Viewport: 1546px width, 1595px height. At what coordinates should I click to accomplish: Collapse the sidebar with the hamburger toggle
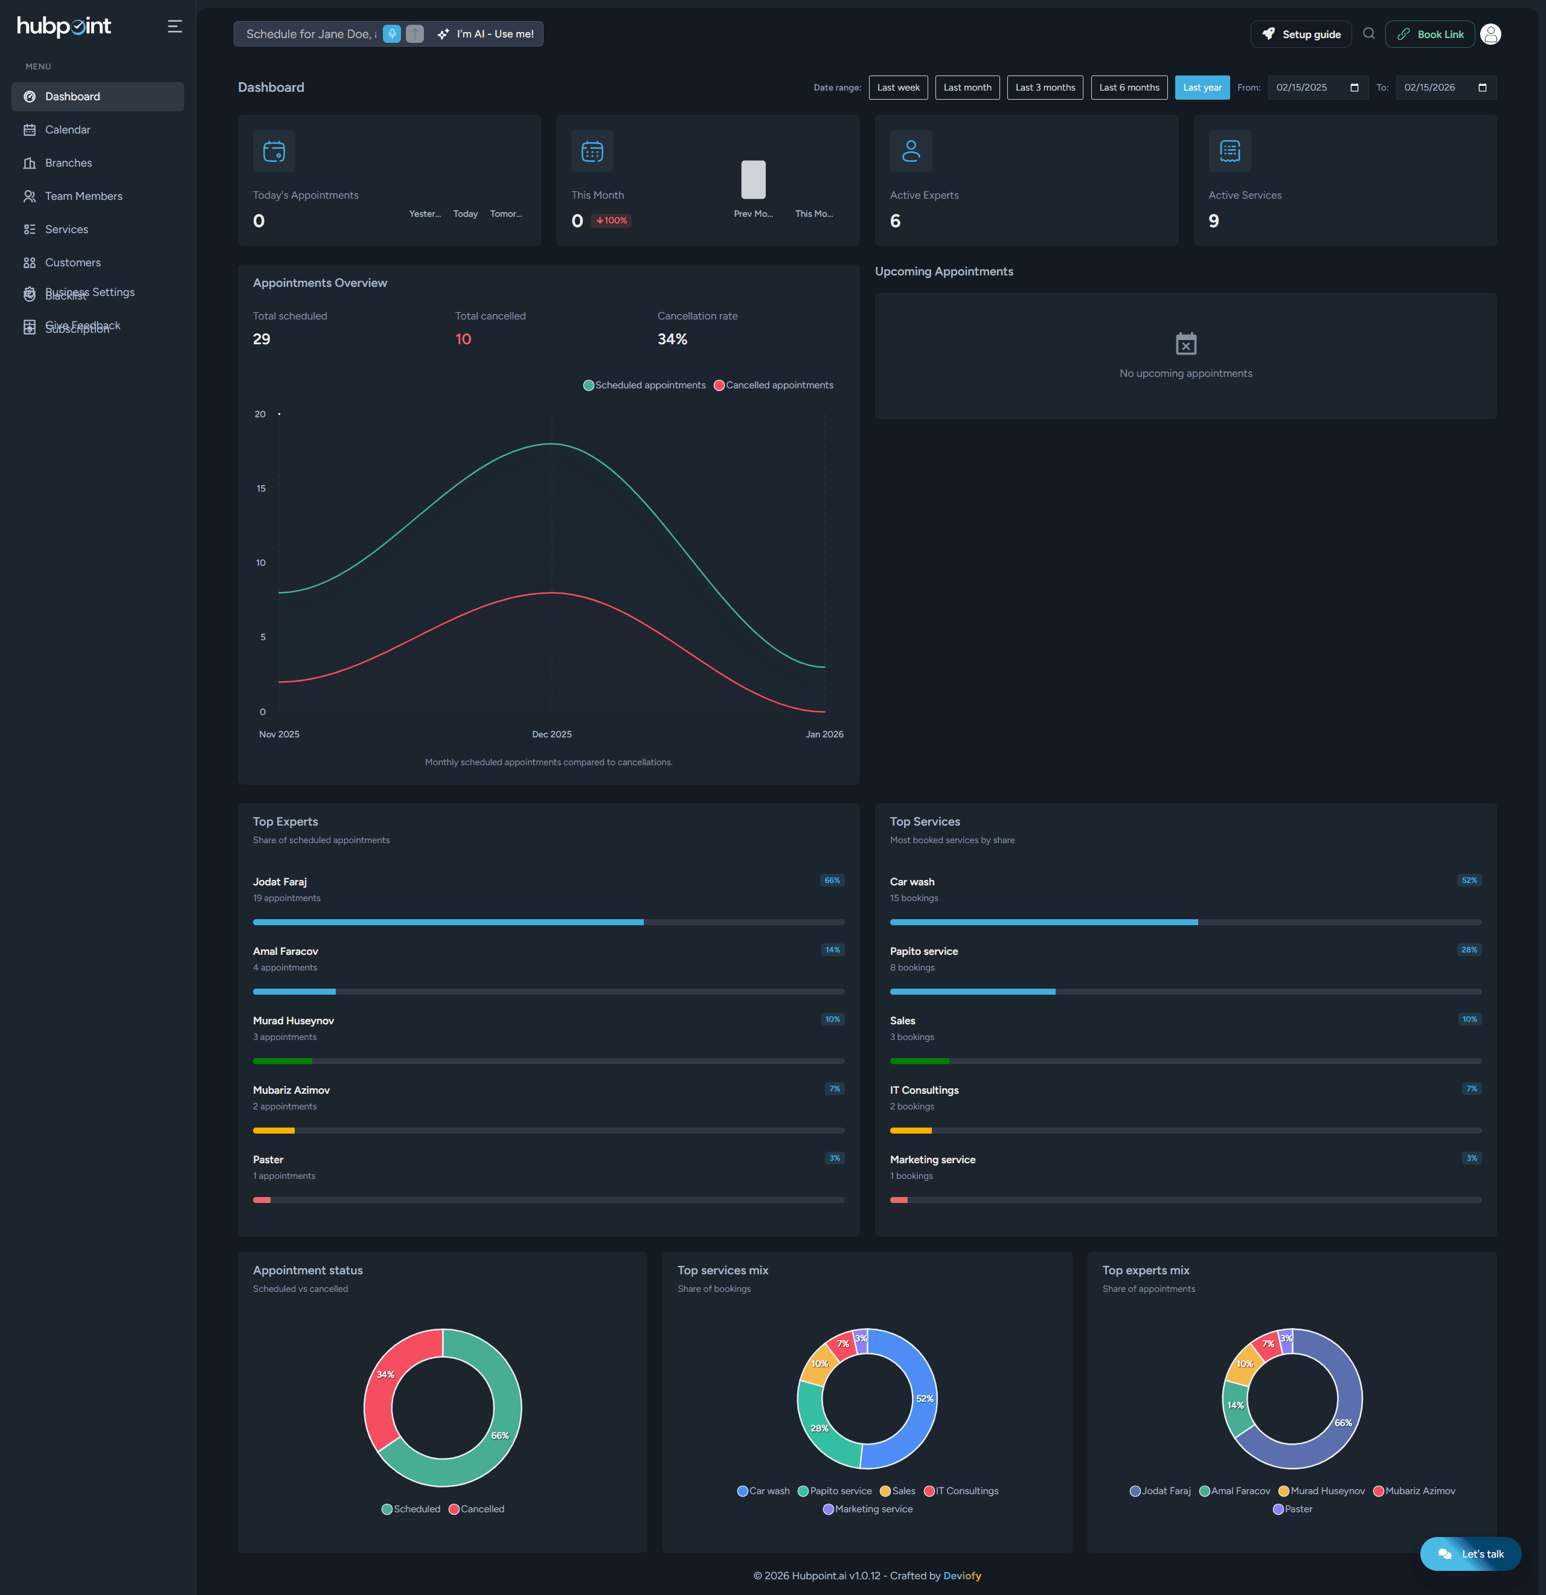(x=175, y=25)
